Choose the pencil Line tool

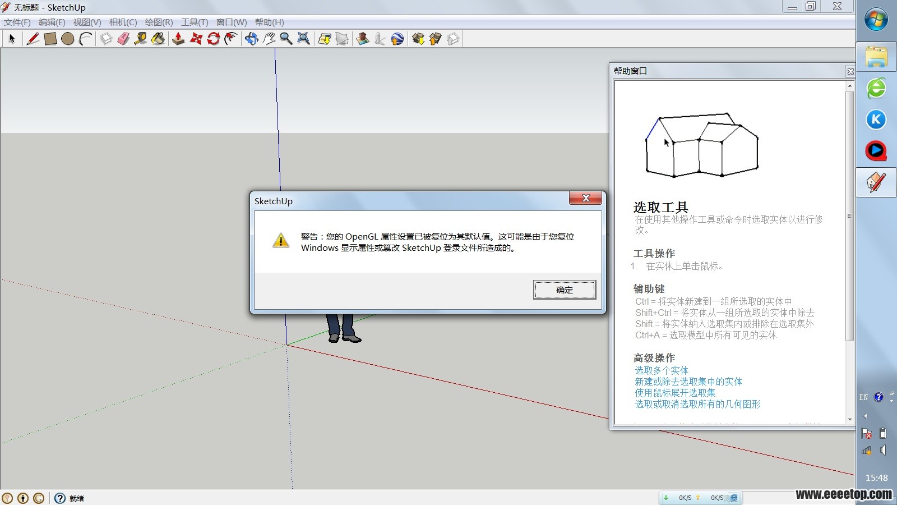pyautogui.click(x=33, y=39)
